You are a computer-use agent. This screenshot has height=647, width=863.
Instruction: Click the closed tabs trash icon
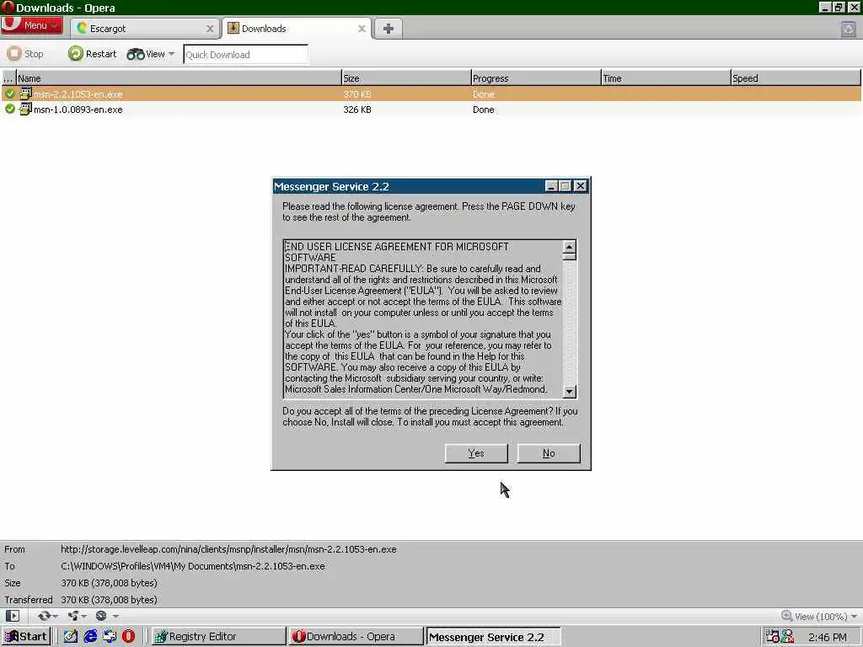[849, 29]
